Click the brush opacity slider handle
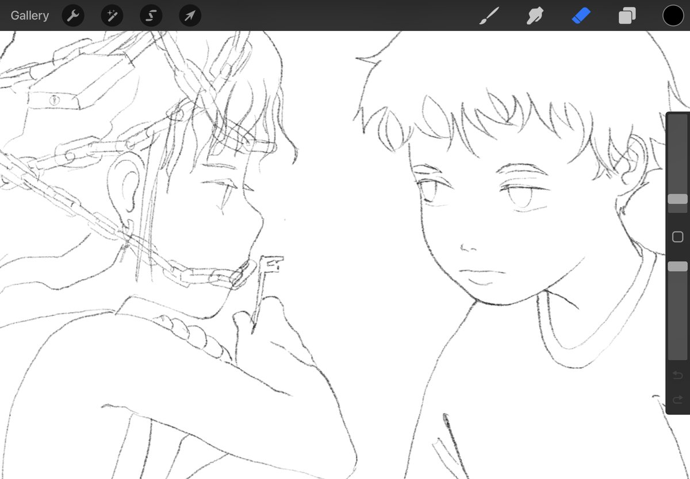The image size is (690, 479). 677,266
